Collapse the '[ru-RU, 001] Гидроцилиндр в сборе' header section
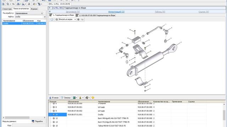Image resolution: width=227 pixels, height=127 pixels. tap(50, 8)
